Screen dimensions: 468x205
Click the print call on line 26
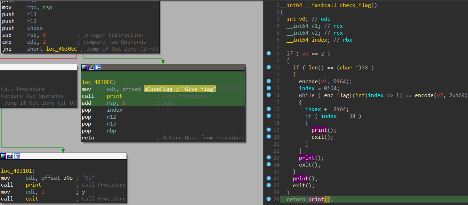click(300, 179)
